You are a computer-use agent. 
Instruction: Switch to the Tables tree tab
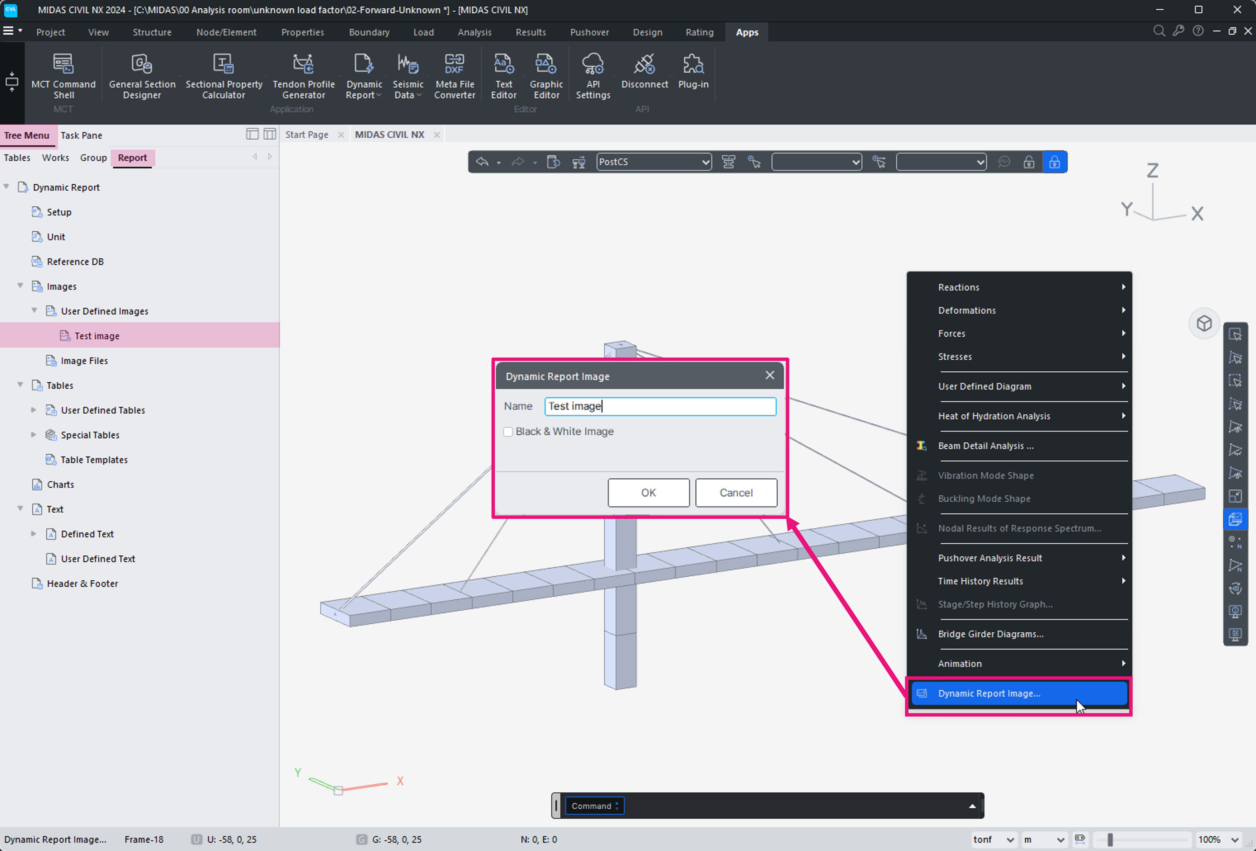coord(17,157)
